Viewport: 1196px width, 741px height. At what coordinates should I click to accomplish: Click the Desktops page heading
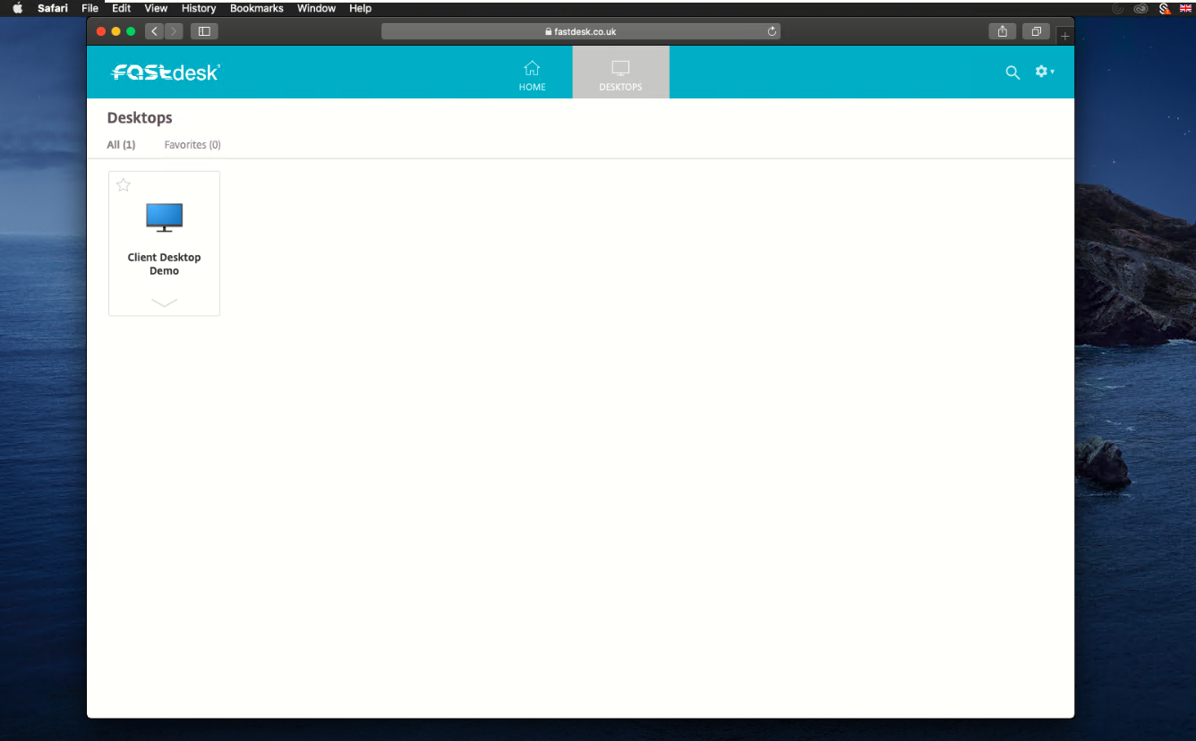point(140,118)
